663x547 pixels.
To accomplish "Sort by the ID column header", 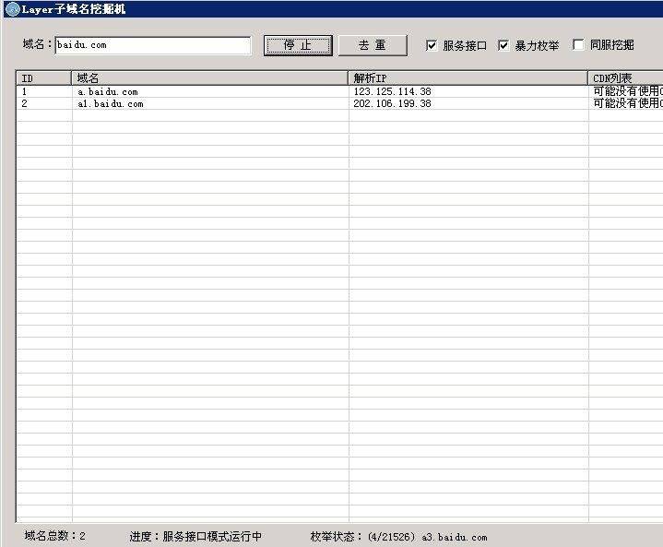I will click(x=44, y=78).
